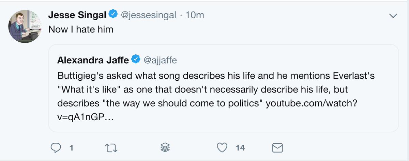Open Jesse Singal's profile name link

[78, 15]
